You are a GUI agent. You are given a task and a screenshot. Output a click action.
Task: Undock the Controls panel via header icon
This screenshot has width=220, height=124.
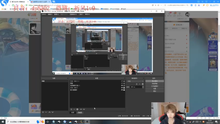tap(163, 78)
